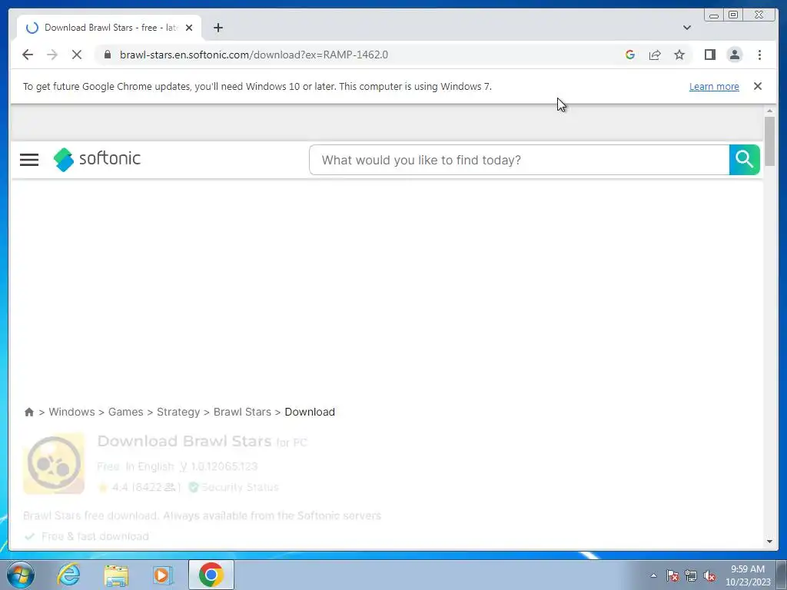Viewport: 787px width, 590px height.
Task: Open the network tray icon
Action: 691,575
